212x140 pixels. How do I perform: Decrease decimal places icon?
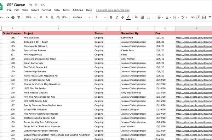click(x=52, y=17)
